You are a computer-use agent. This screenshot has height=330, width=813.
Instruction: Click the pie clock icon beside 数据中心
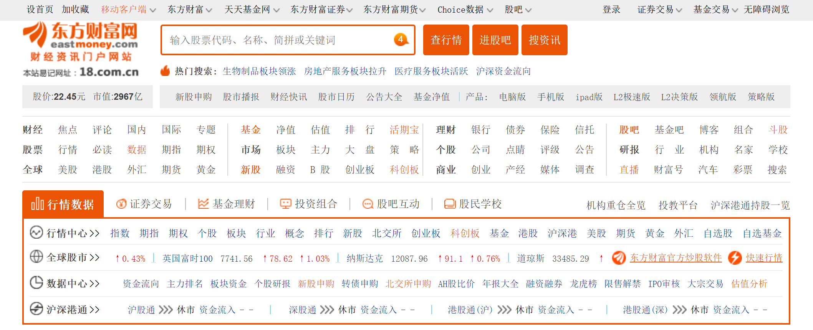tap(36, 283)
